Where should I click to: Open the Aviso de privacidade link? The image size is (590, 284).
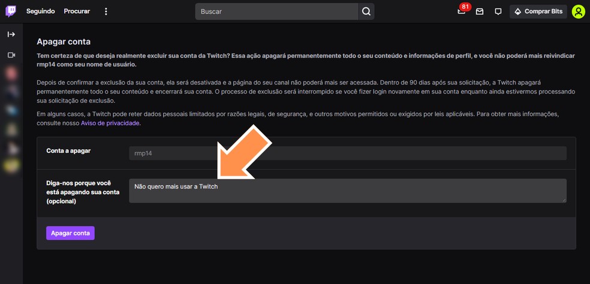[110, 123]
